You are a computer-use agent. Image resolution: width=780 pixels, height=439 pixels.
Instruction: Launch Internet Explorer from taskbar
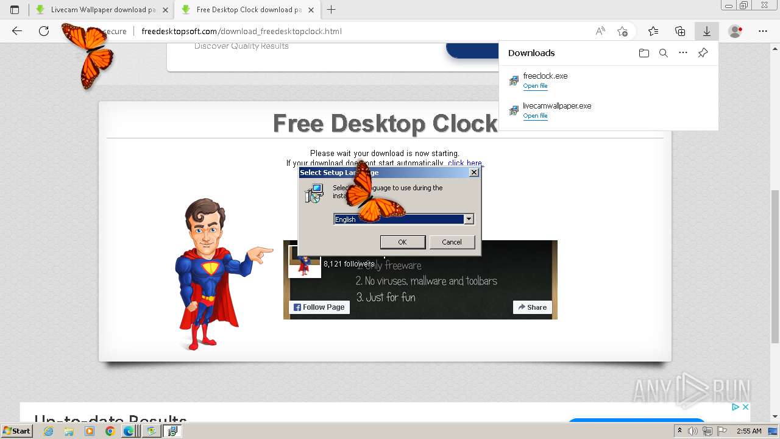(49, 431)
